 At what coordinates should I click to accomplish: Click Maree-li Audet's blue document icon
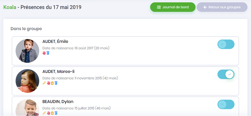tap(56, 83)
